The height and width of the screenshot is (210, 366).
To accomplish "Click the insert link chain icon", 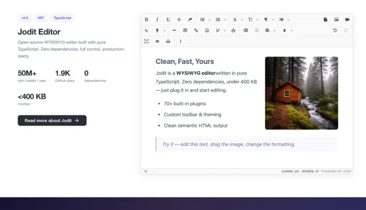I will click(196, 30).
